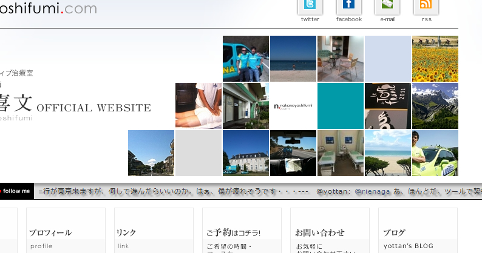Click the nakanoyoshifumi.com logo tile
482x253 pixels.
pyautogui.click(x=293, y=106)
